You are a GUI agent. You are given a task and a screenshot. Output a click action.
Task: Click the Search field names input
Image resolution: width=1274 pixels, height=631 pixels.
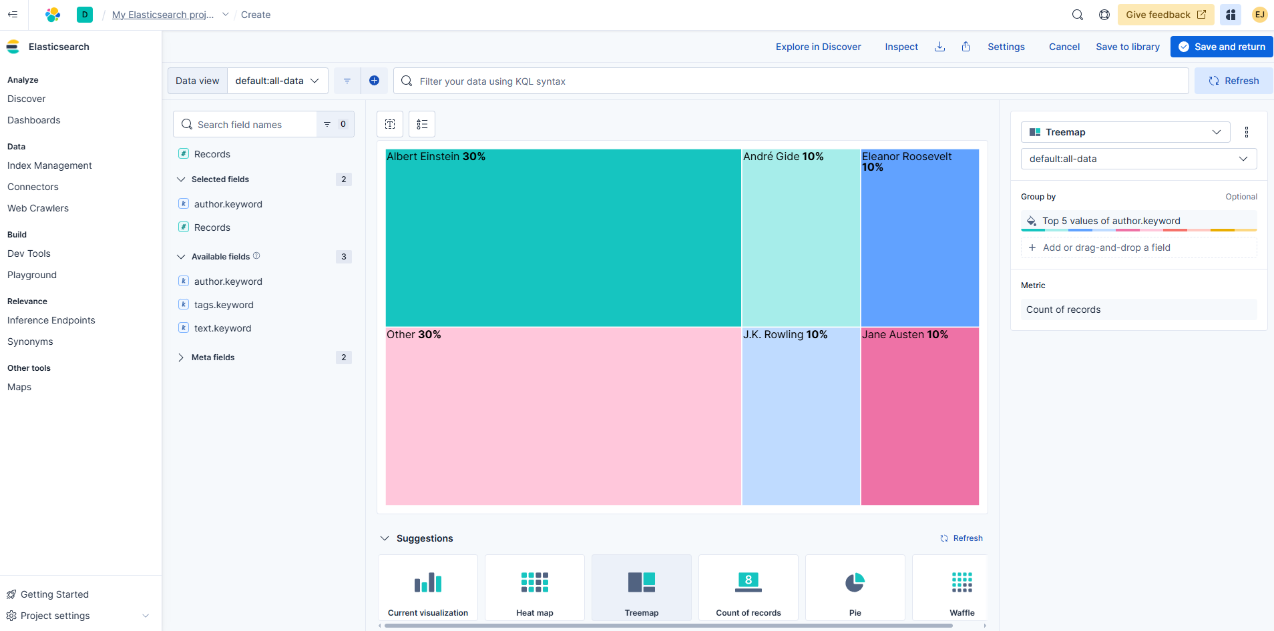tap(246, 124)
